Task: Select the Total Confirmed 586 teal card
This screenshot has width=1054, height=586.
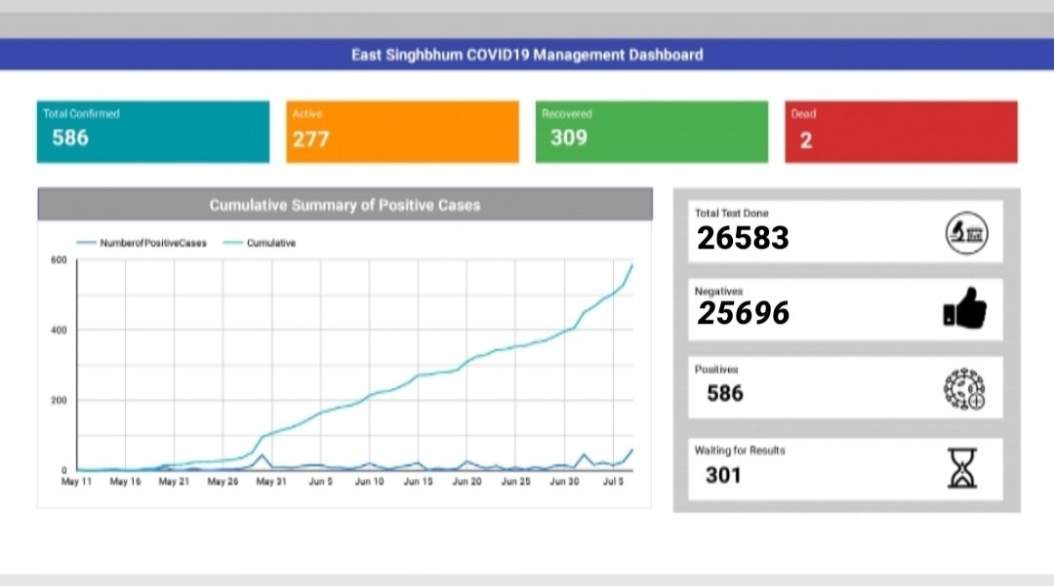Action: (153, 132)
